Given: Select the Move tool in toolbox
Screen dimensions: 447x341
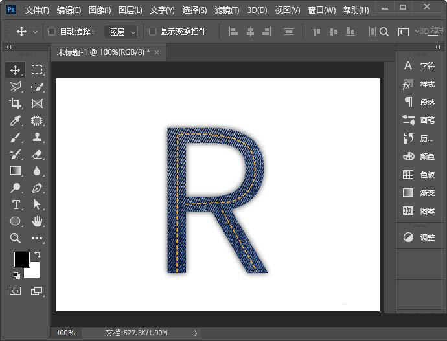Looking at the screenshot, I should click(x=15, y=70).
